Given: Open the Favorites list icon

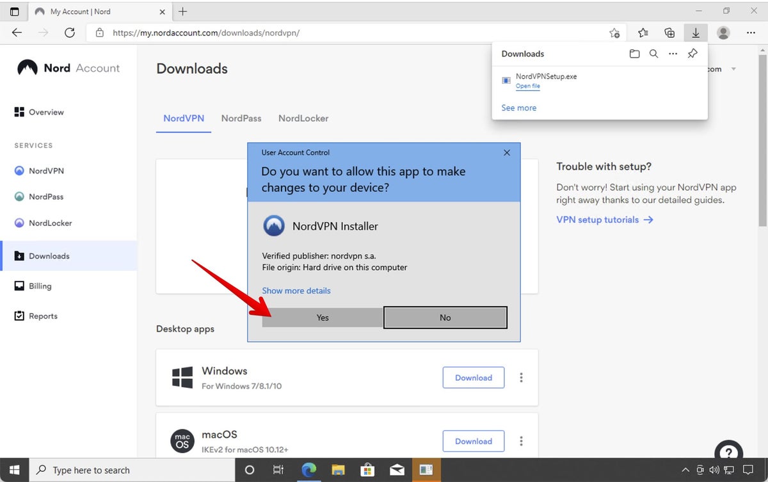Looking at the screenshot, I should point(643,33).
